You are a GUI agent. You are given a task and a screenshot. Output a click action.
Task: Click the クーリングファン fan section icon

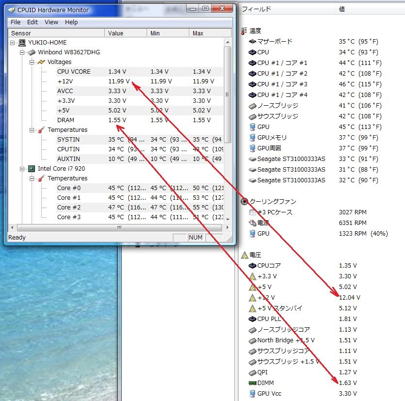pyautogui.click(x=244, y=201)
